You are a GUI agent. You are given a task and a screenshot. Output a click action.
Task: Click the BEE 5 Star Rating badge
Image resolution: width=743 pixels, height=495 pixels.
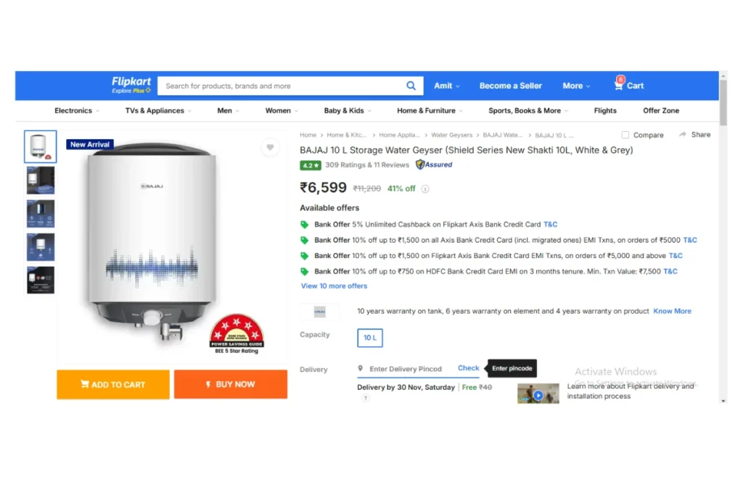(237, 334)
